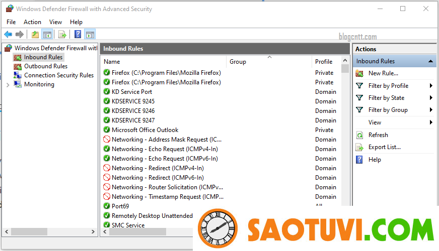
Task: Click New Rule... action link
Action: pyautogui.click(x=383, y=73)
